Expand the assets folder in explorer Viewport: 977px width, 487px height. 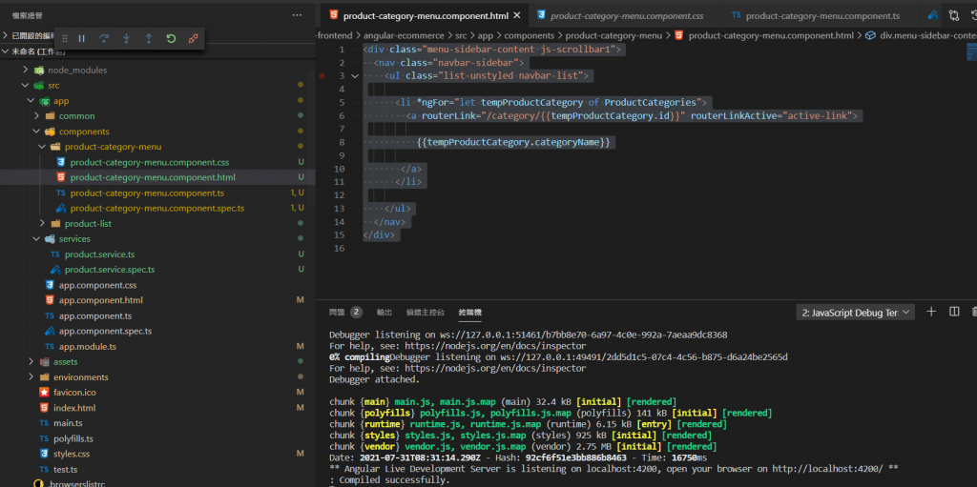65,362
